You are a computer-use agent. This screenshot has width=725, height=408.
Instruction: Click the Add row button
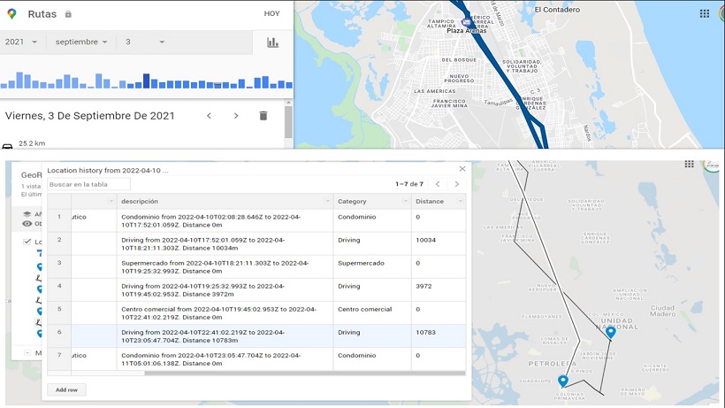pos(66,389)
